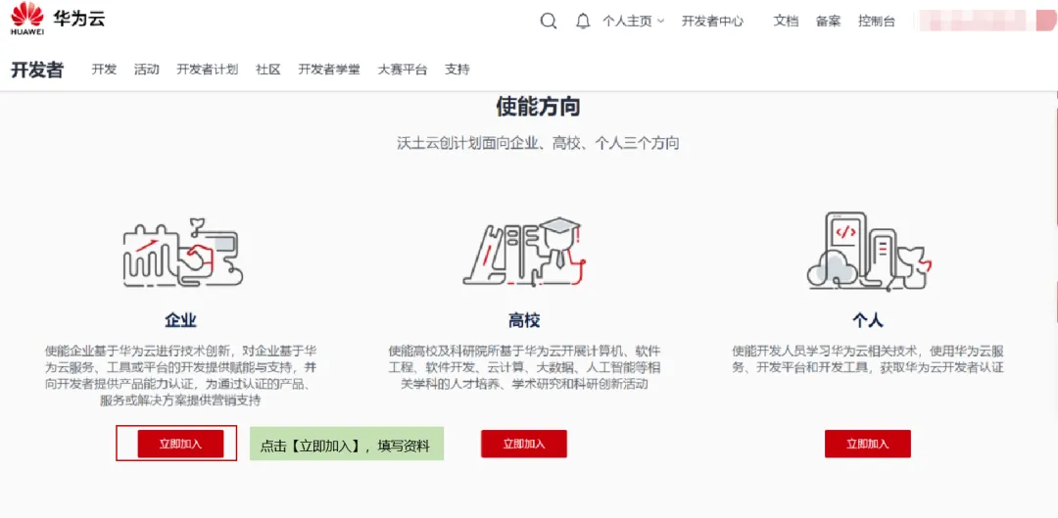Click the 企业 description paragraph
The height and width of the screenshot is (518, 1058).
click(180, 376)
